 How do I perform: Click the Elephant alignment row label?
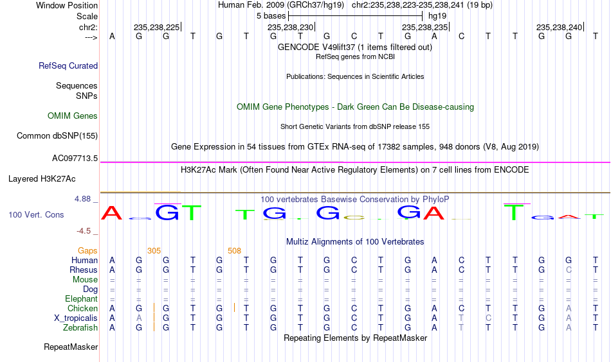[82, 298]
